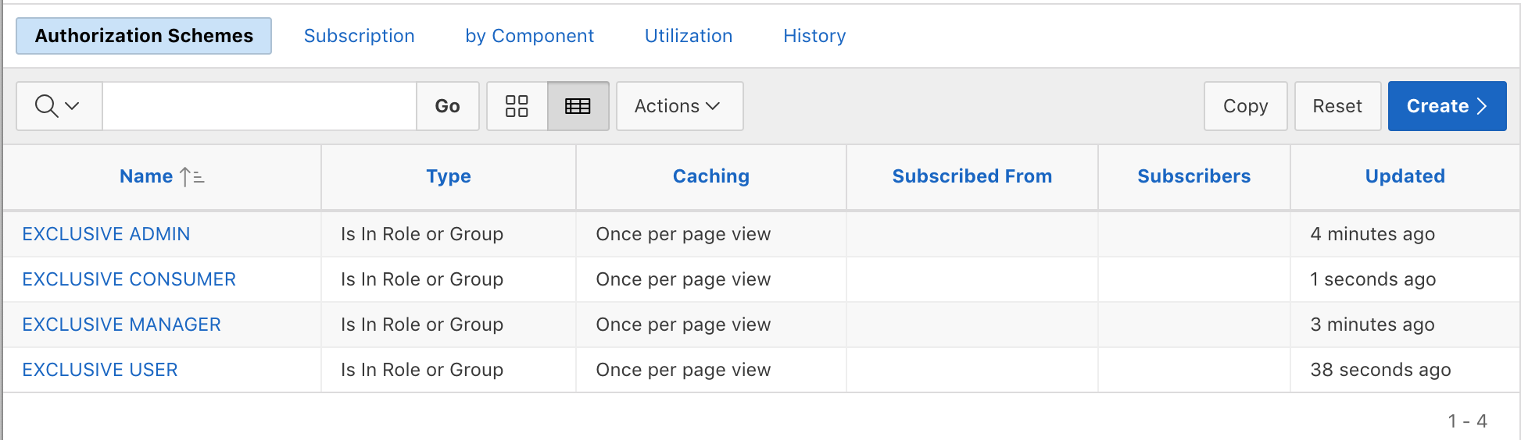Open the Utilization tab
Screen dimensions: 1521x440
click(x=688, y=36)
